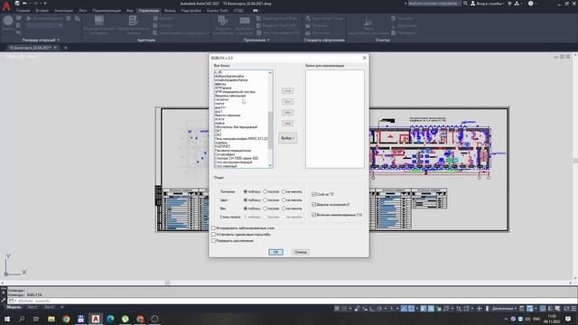
Task: Open the Windows notification center icon
Action: [568, 319]
